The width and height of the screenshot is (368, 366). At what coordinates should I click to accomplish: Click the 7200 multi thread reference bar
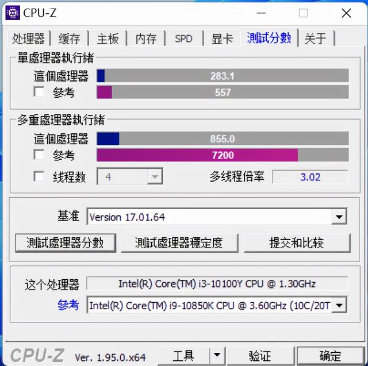pyautogui.click(x=223, y=155)
